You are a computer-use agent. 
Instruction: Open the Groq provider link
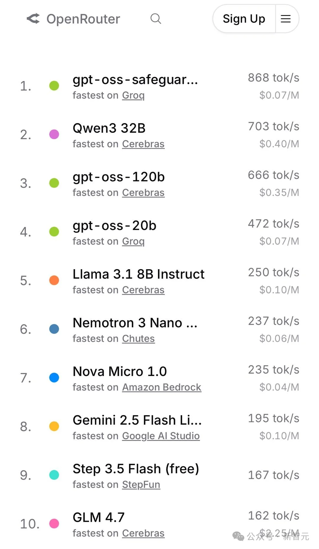click(133, 95)
